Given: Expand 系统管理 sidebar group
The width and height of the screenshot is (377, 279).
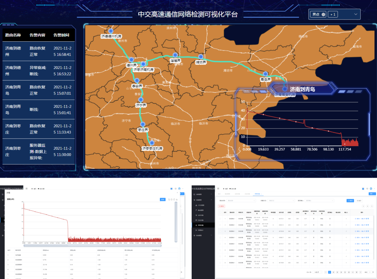Looking at the screenshot, I should tap(203, 235).
